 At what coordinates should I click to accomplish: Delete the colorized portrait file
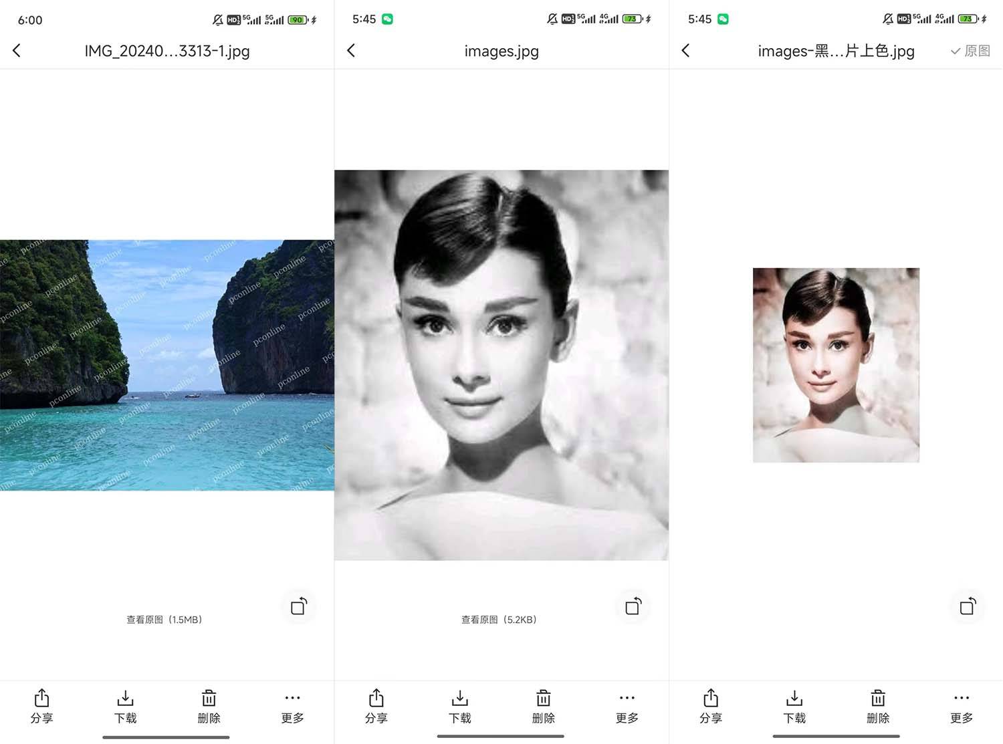(x=878, y=706)
